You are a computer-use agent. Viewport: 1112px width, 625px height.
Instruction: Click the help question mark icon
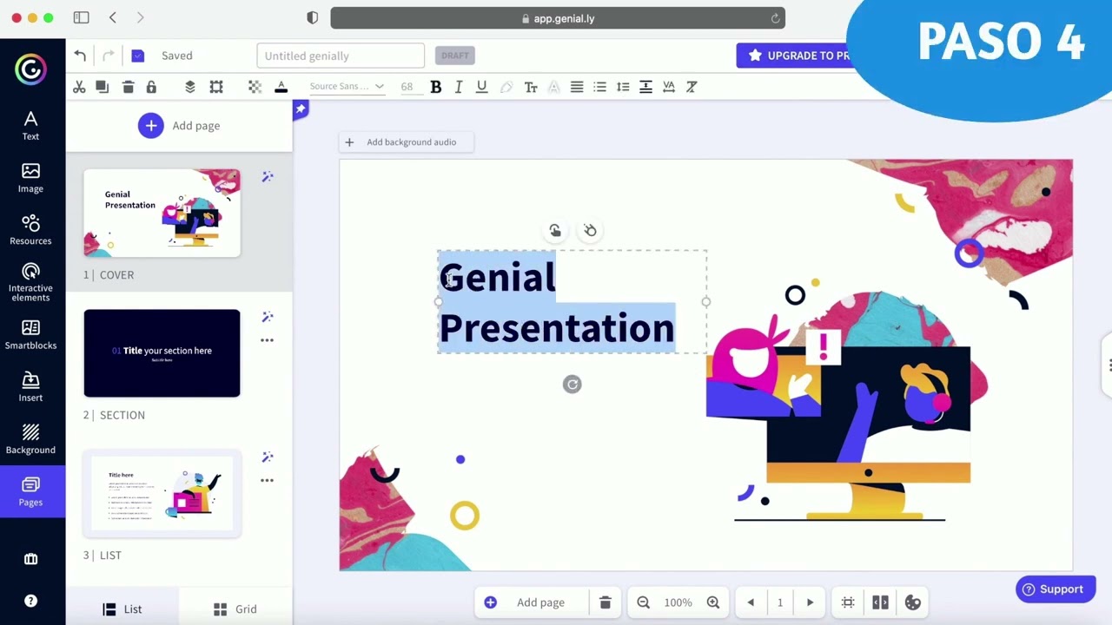30,601
